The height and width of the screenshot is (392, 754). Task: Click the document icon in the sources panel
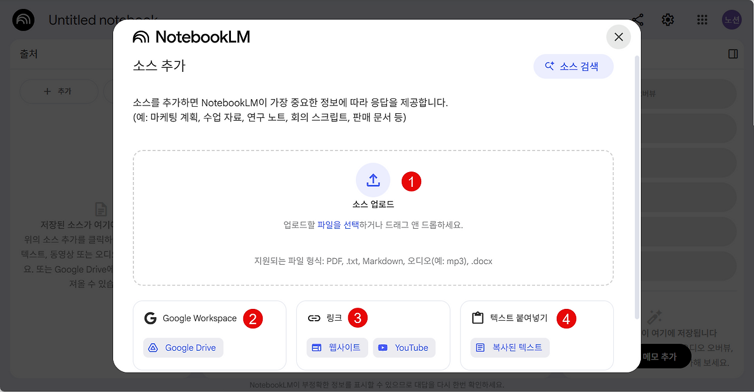click(101, 209)
